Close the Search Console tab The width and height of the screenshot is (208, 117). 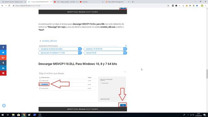25,2
